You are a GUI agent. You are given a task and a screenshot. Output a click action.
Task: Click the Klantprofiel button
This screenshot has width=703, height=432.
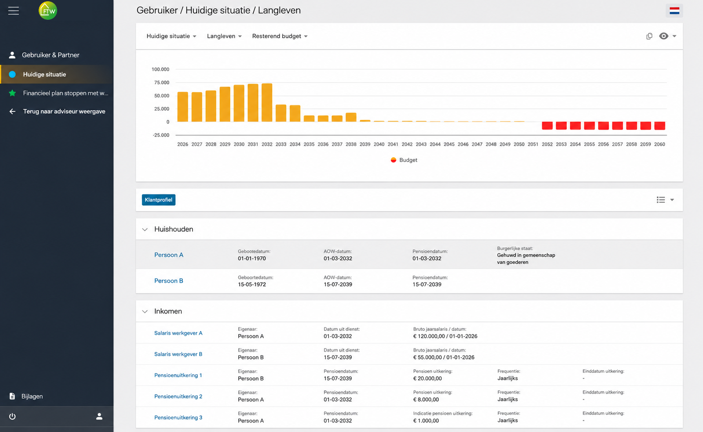pos(159,200)
